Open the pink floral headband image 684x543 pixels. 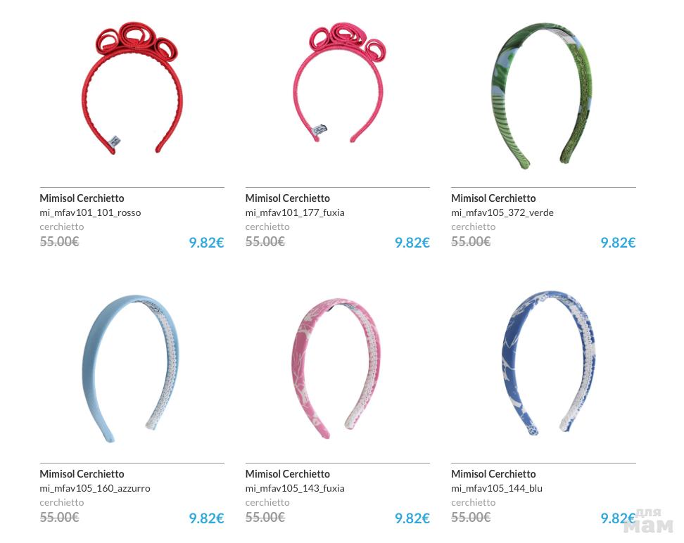(x=336, y=369)
